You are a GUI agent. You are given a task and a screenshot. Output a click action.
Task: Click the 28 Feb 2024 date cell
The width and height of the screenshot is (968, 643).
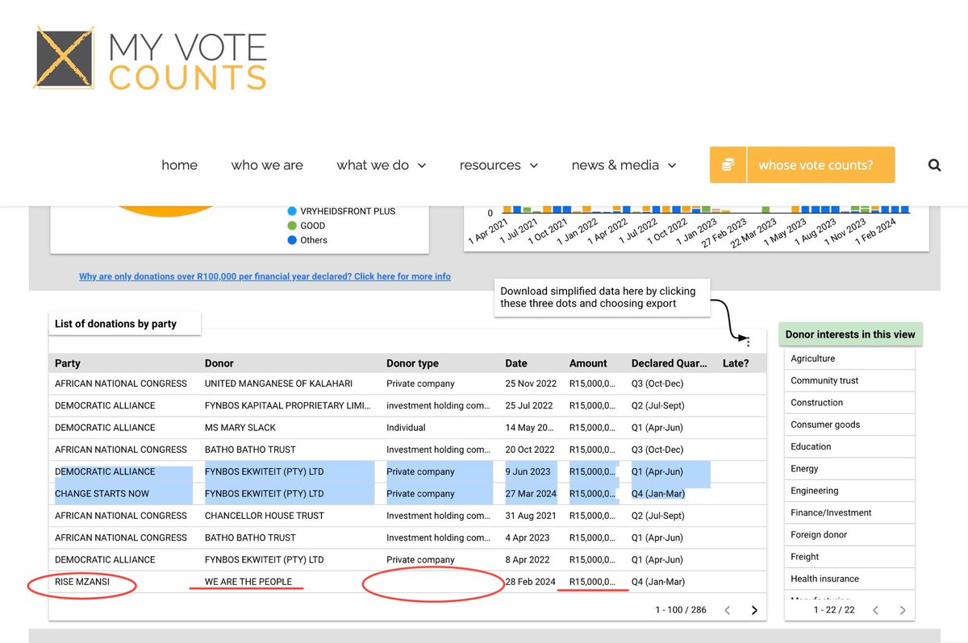(x=531, y=582)
